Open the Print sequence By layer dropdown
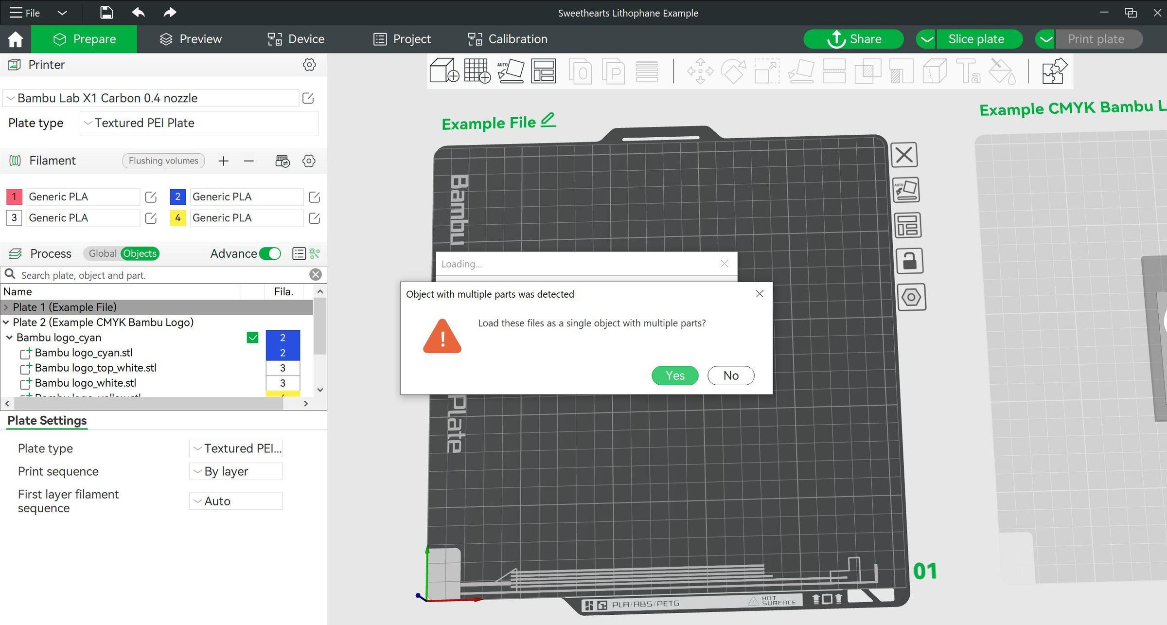 coord(236,471)
